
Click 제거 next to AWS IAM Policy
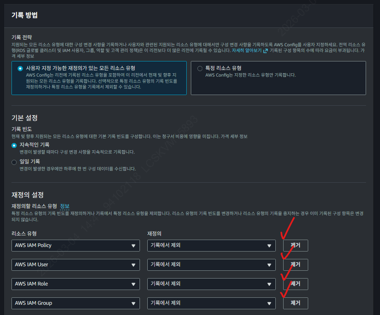[x=295, y=245]
